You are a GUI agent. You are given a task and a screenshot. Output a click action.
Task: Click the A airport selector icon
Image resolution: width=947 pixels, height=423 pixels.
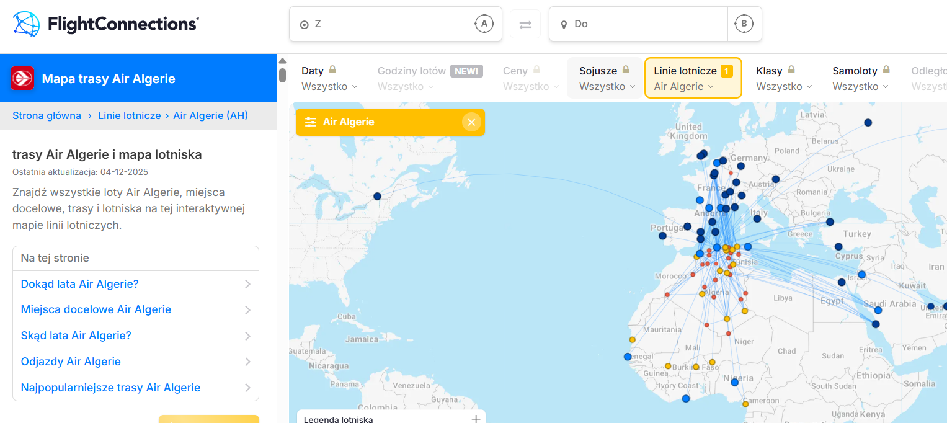tap(484, 24)
